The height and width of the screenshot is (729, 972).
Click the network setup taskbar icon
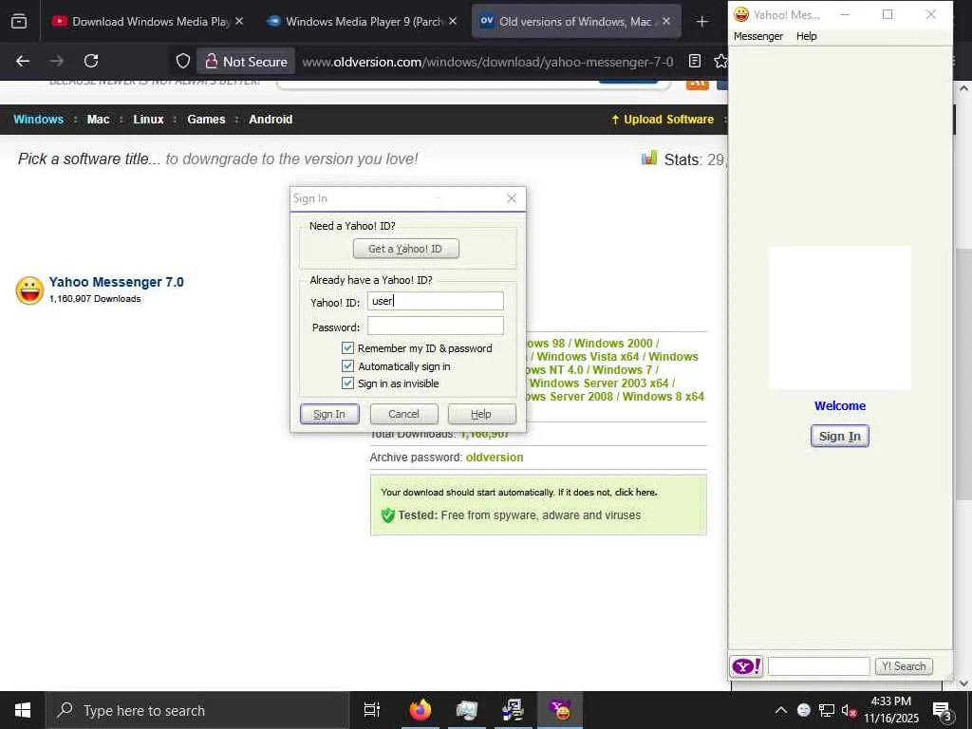[513, 710]
